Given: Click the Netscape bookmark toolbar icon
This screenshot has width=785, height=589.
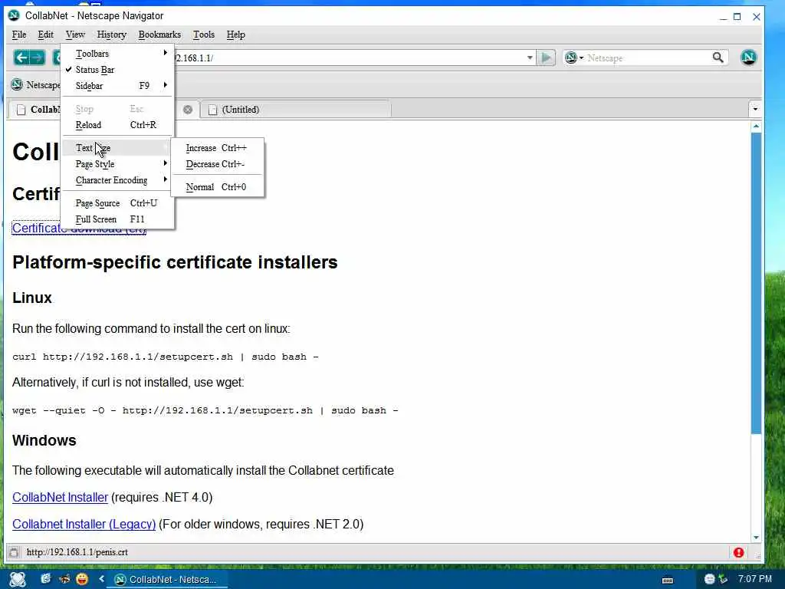Looking at the screenshot, I should click(17, 84).
